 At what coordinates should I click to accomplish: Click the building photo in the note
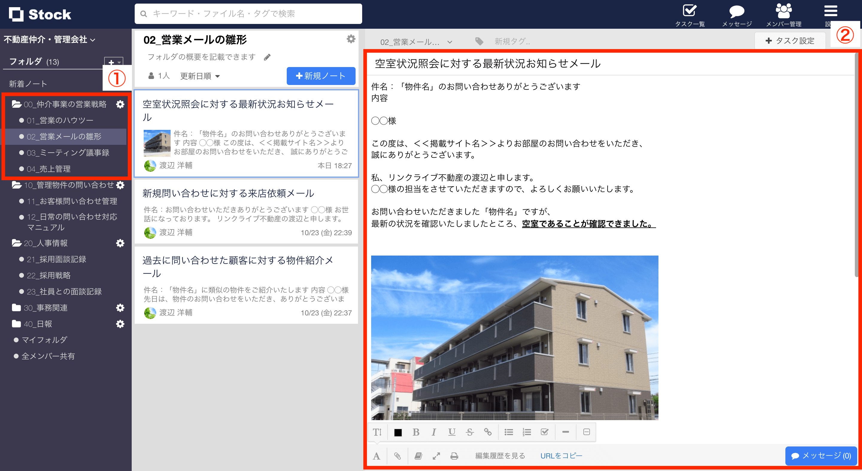[515, 338]
